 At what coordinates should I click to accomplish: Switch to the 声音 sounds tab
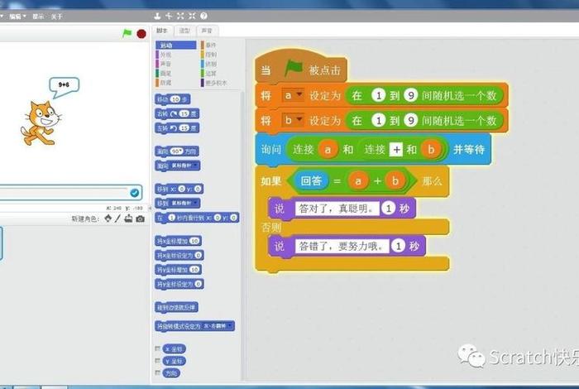[x=207, y=30]
